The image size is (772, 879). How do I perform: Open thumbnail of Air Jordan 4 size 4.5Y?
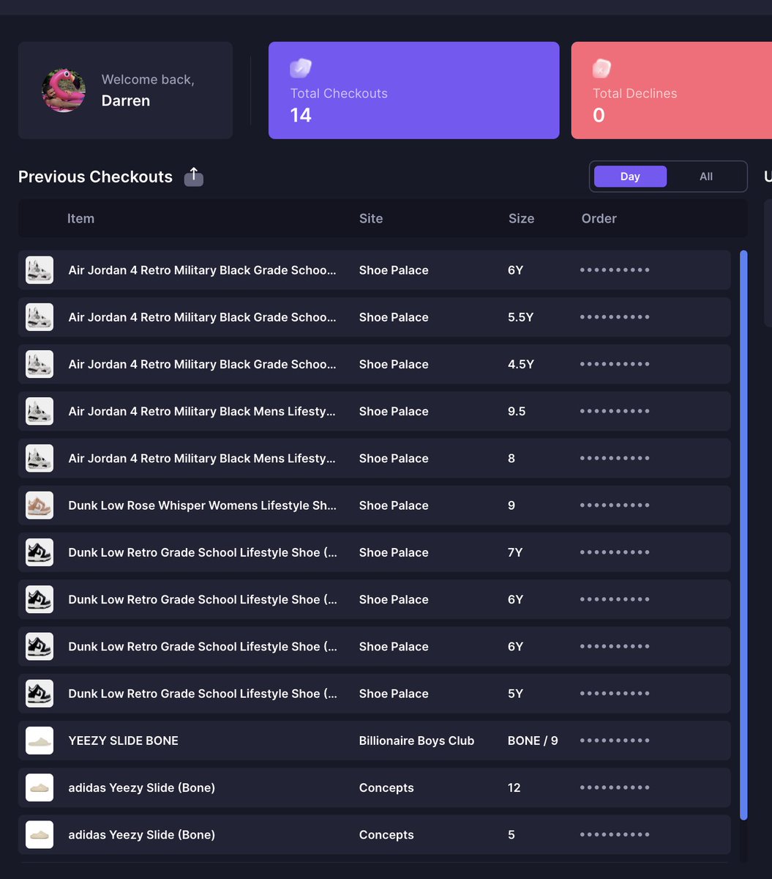(40, 364)
